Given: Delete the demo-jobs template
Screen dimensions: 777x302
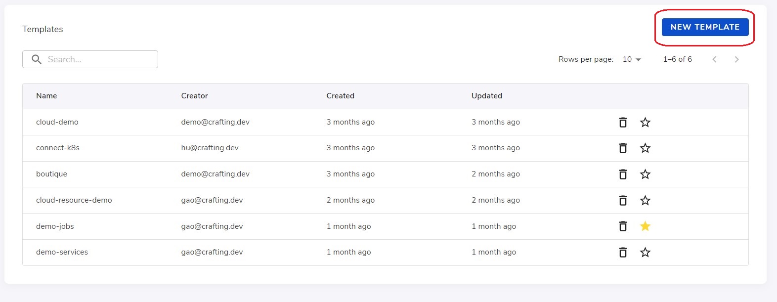Looking at the screenshot, I should pyautogui.click(x=623, y=226).
